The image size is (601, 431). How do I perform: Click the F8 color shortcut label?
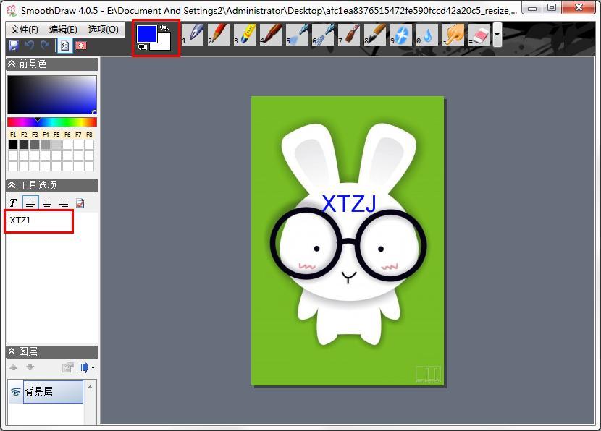[89, 135]
